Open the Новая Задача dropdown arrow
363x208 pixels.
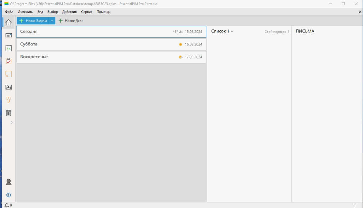(52, 21)
